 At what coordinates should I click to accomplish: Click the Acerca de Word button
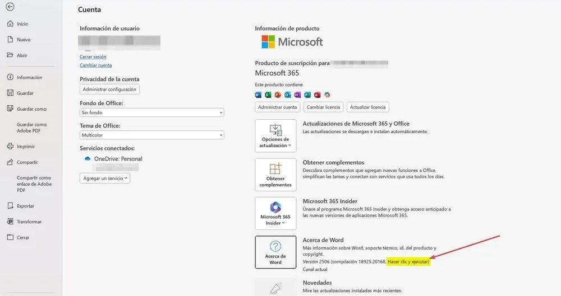[275, 252]
